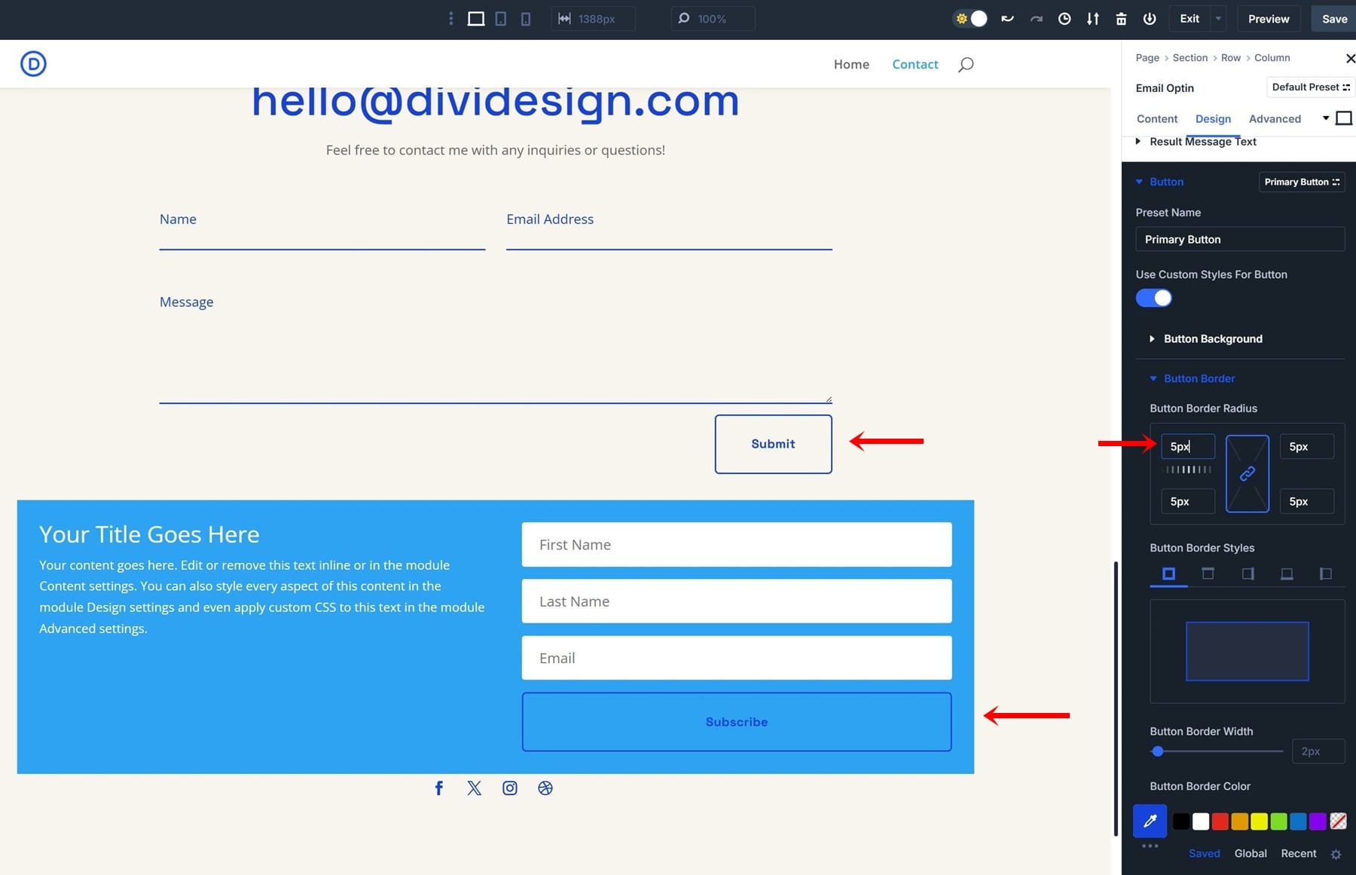
Task: Pick the red border color swatch
Action: tap(1220, 821)
